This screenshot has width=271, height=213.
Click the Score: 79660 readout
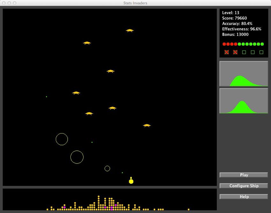pyautogui.click(x=234, y=18)
